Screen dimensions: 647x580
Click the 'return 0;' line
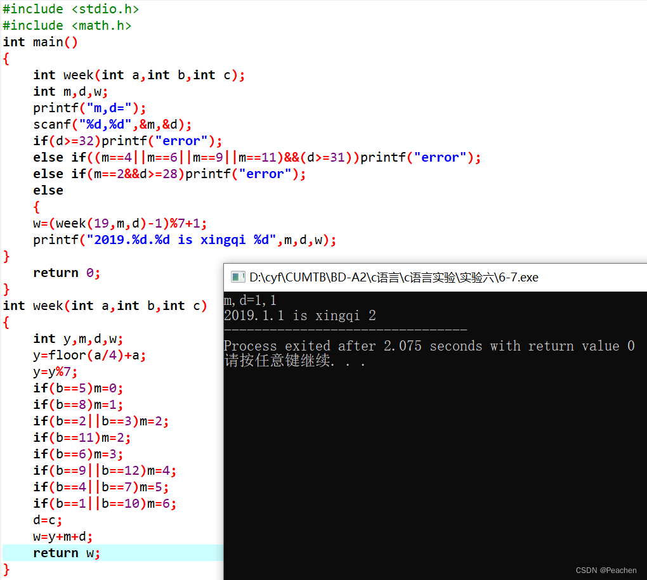pyautogui.click(x=67, y=273)
